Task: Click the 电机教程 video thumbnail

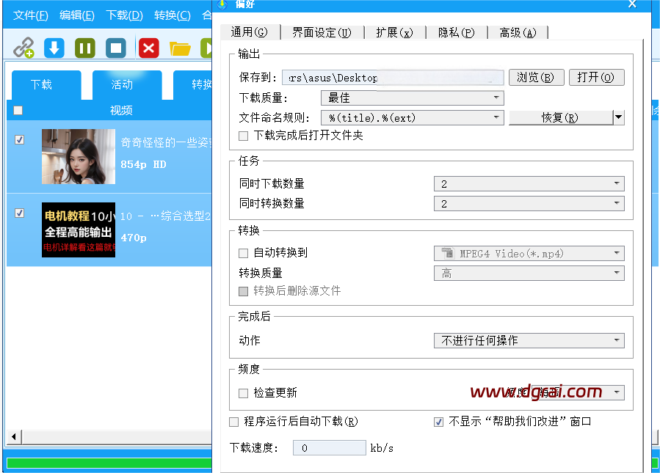Action: (x=79, y=230)
